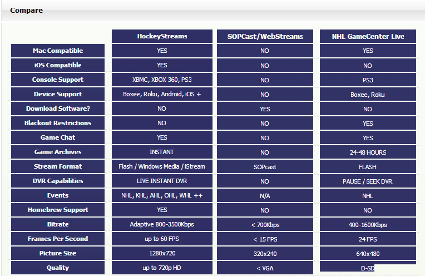Select the NHL GameCenter Live column header

[x=368, y=36]
